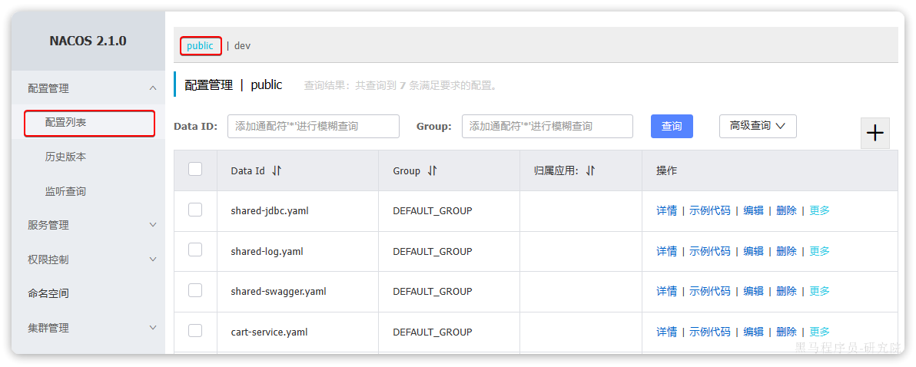
Task: Open the 高级查询 dropdown
Action: [757, 126]
